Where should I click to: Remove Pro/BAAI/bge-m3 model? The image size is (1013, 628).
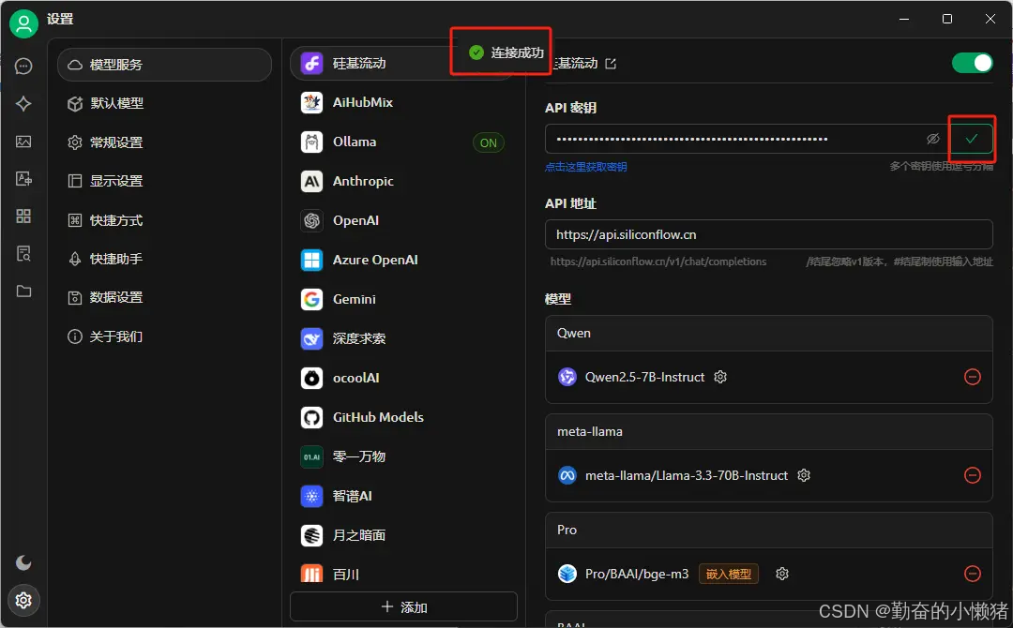click(972, 574)
